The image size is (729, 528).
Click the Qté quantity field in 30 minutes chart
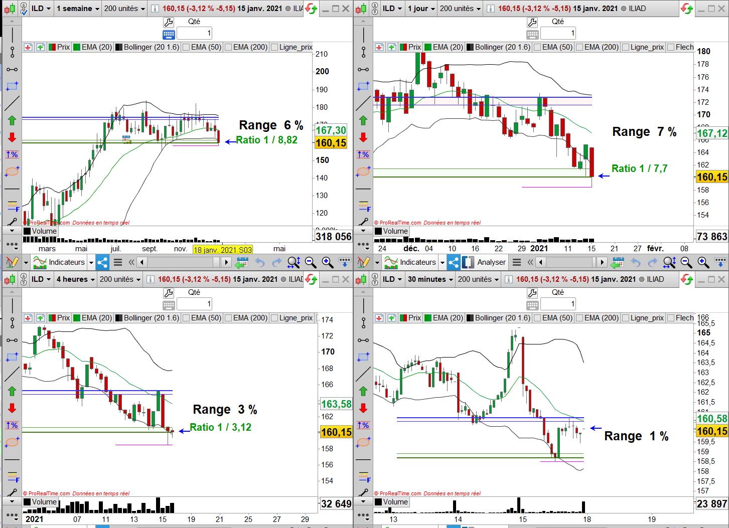tap(558, 304)
